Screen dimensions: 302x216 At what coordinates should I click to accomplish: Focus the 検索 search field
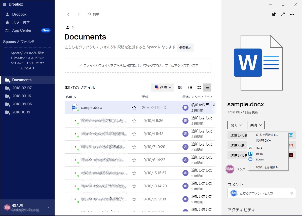pyautogui.click(x=149, y=14)
